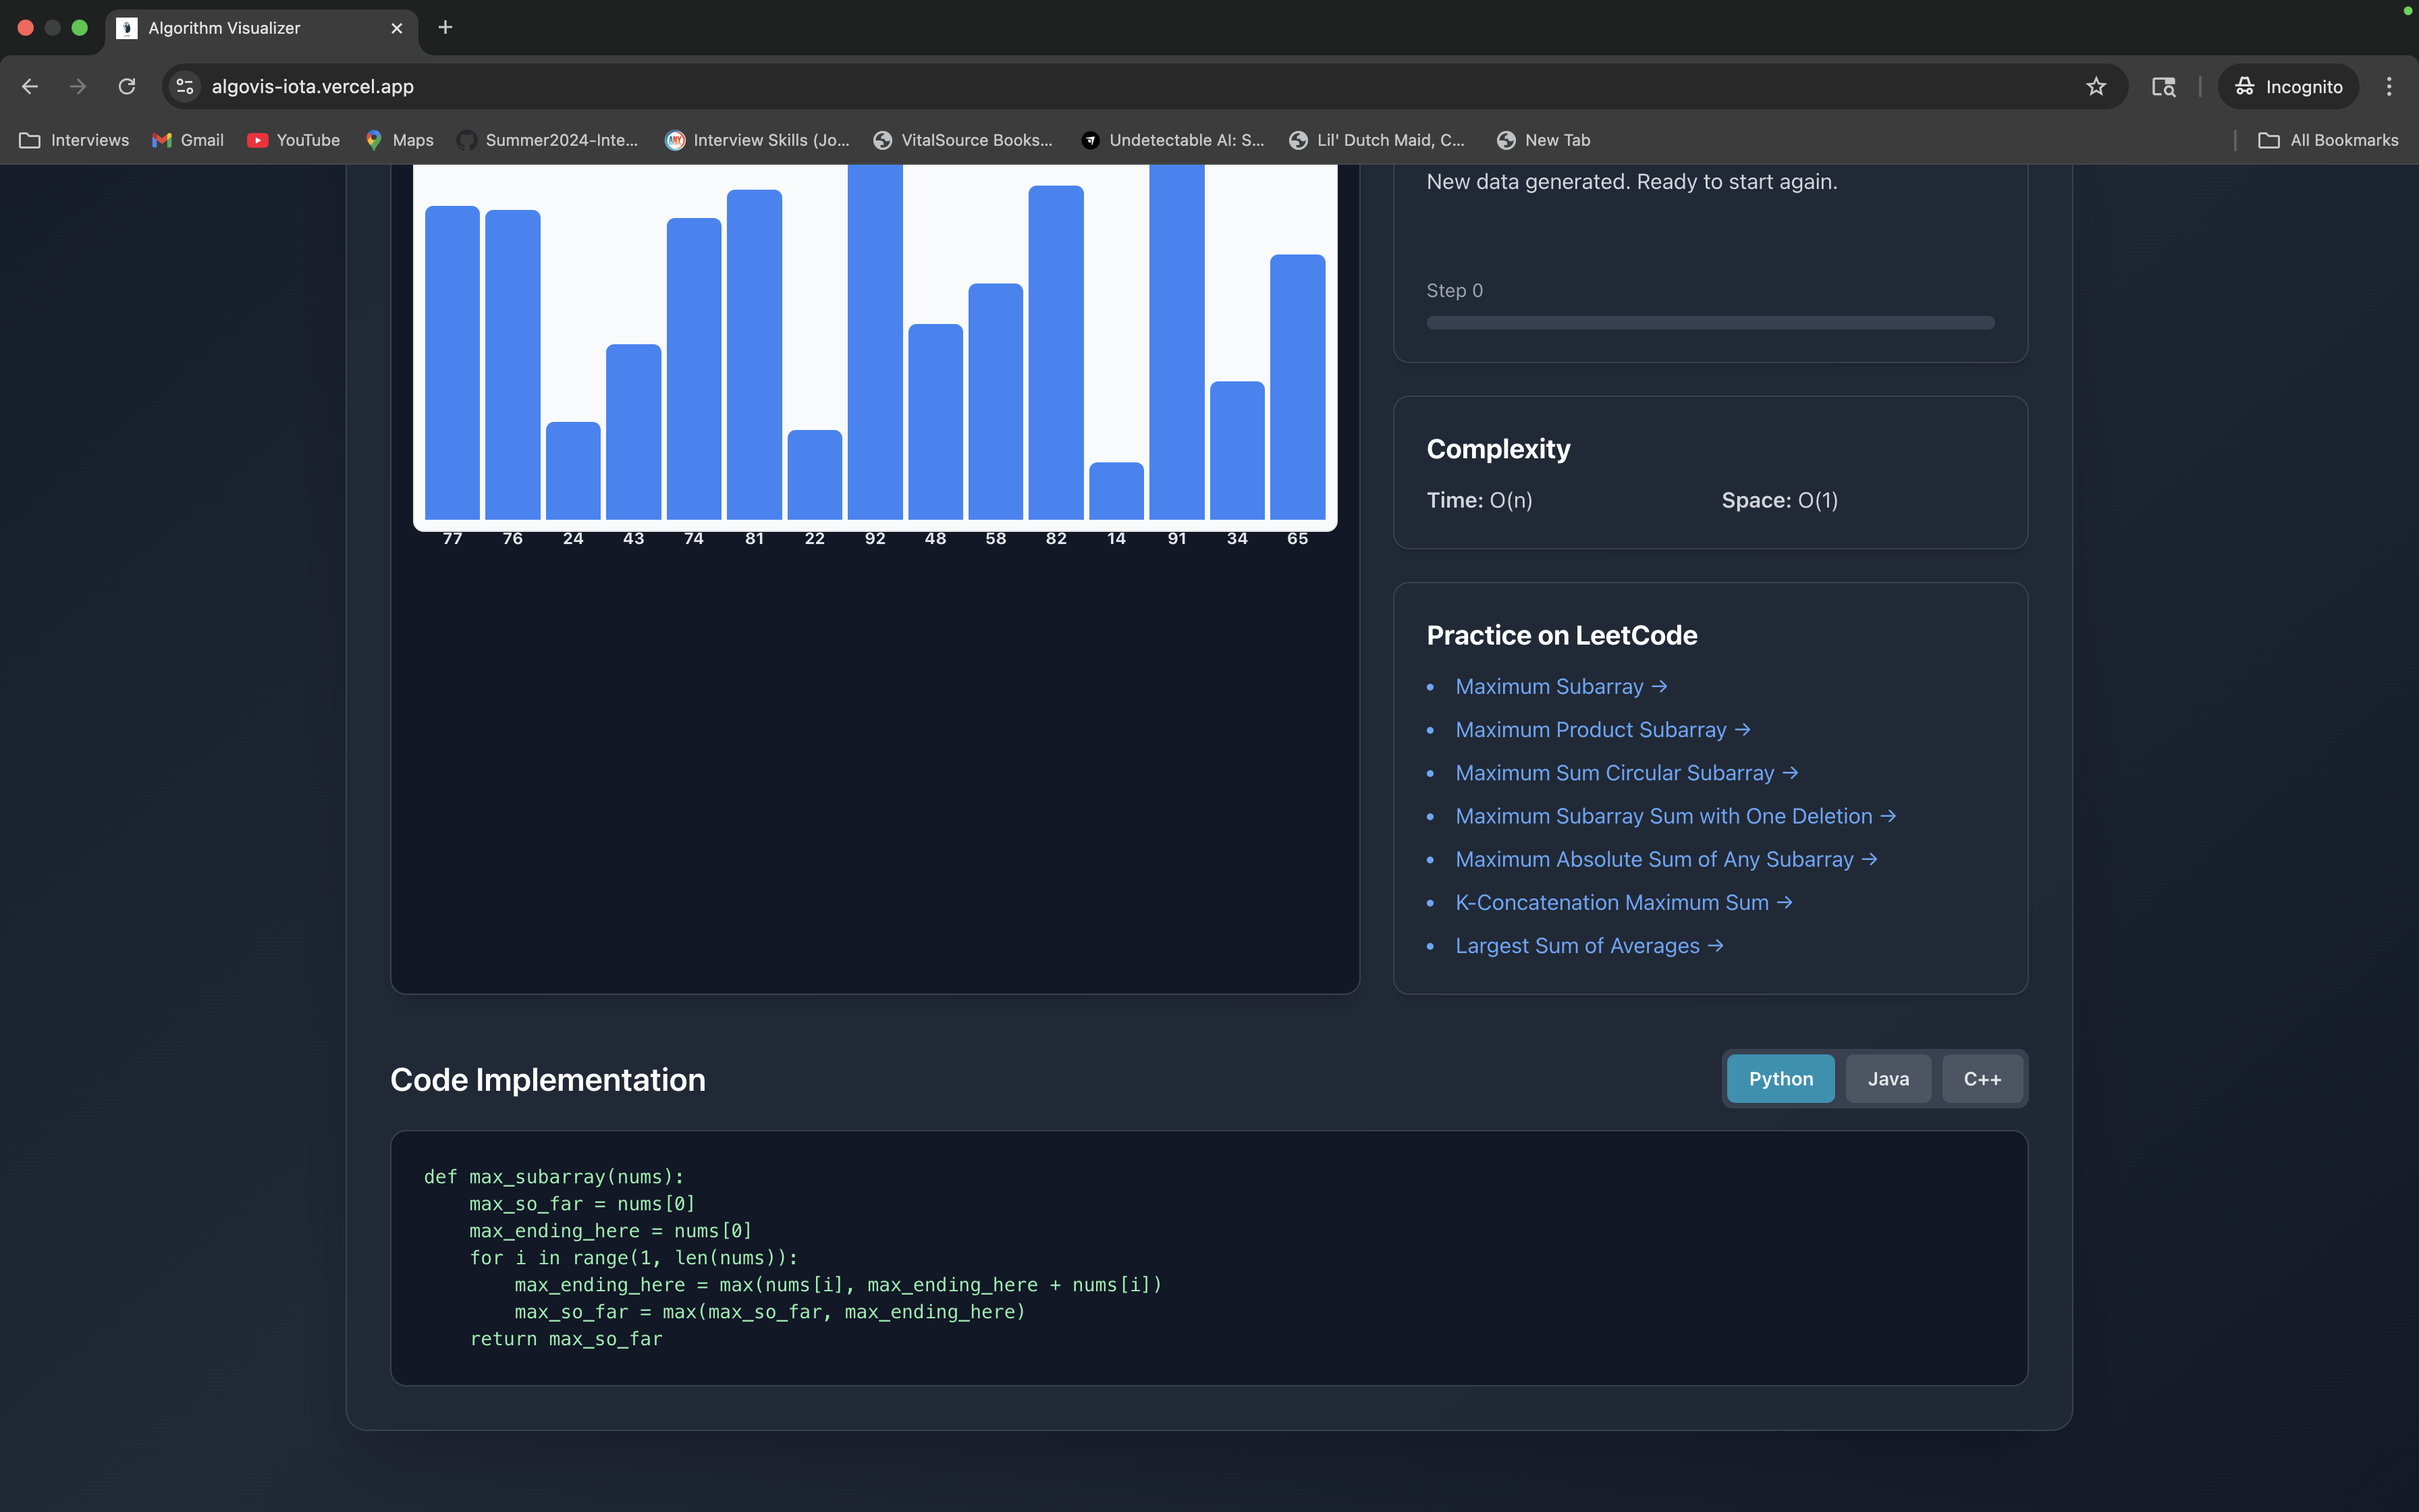
Task: Click 'New data generated. Ready to start again.' message
Action: click(1631, 182)
